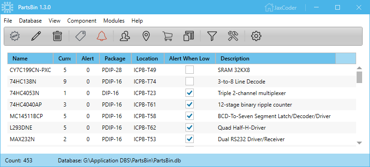
Task: Click the PDIP-28 package cell
Action: (112, 70)
